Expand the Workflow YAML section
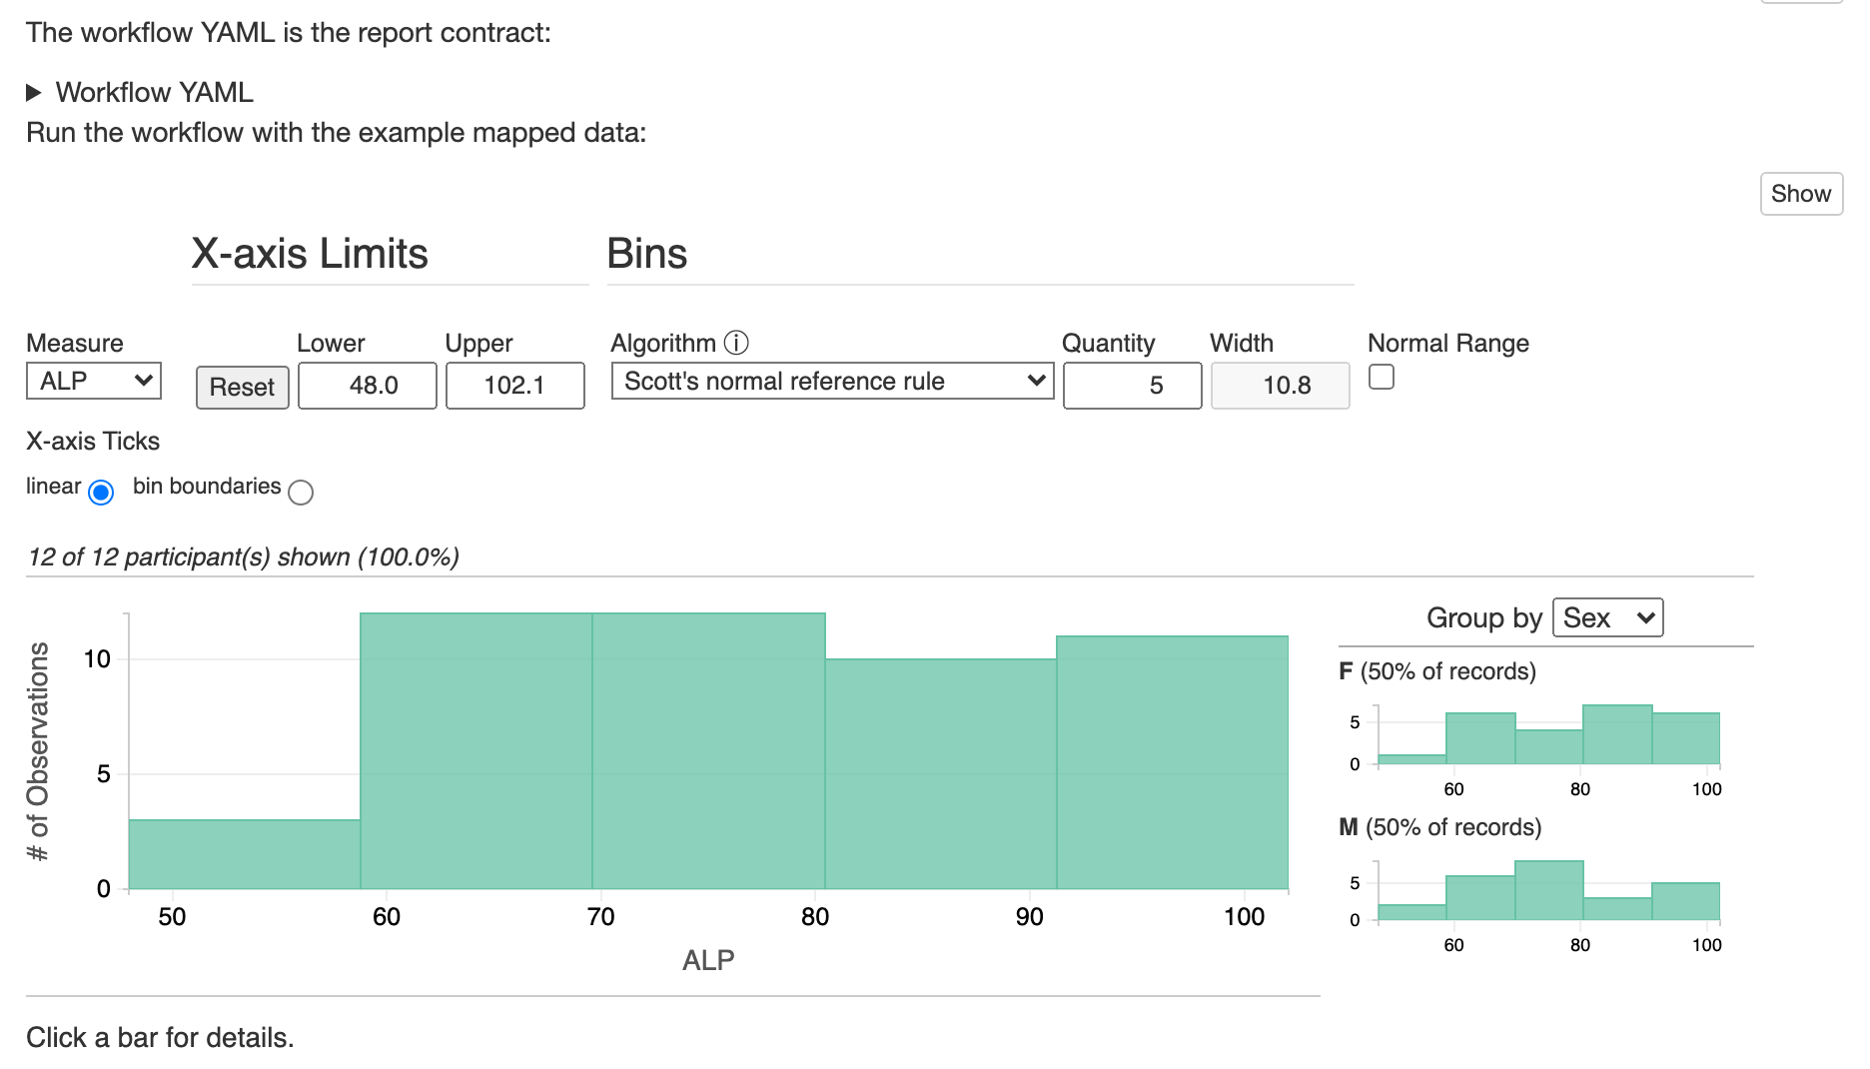The width and height of the screenshot is (1870, 1069). pyautogui.click(x=140, y=92)
